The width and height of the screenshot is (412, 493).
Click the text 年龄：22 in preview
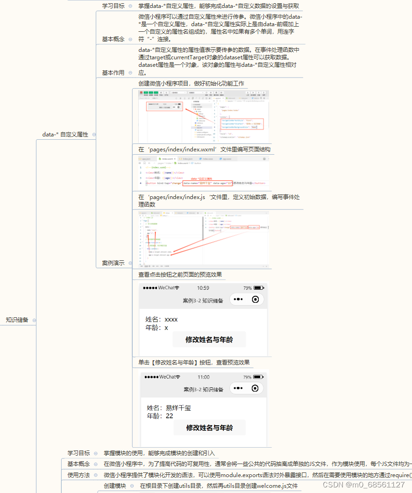click(160, 416)
